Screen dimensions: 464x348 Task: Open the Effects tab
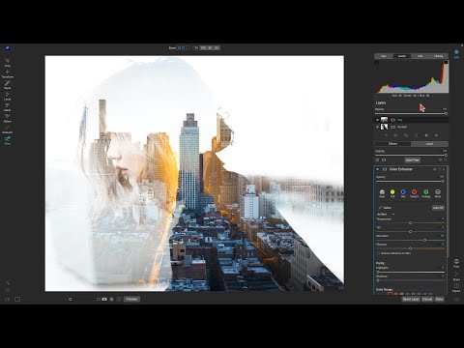coord(392,144)
